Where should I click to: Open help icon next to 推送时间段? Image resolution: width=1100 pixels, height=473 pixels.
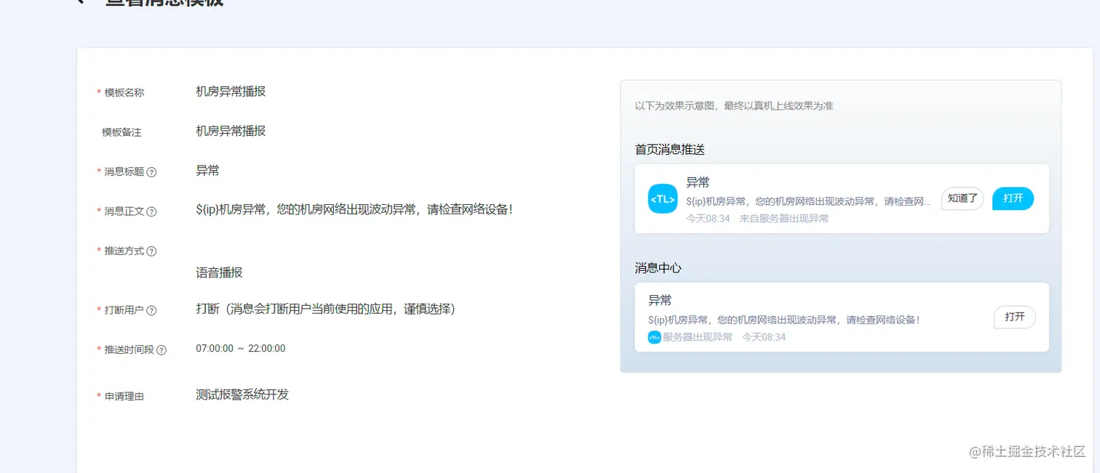coord(162,349)
